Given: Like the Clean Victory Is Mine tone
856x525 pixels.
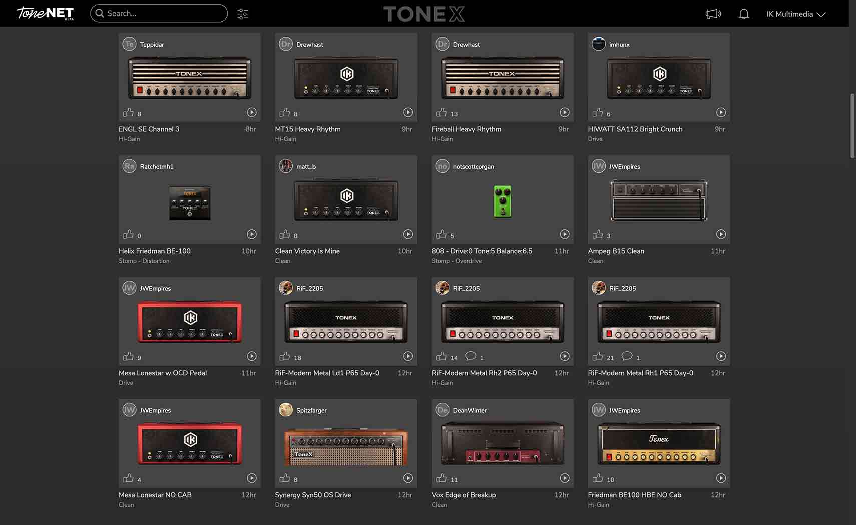Looking at the screenshot, I should (x=285, y=234).
